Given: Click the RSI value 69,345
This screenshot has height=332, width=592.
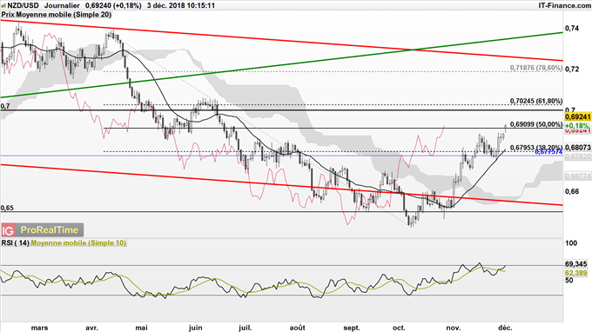Looking at the screenshot, I should point(575,264).
